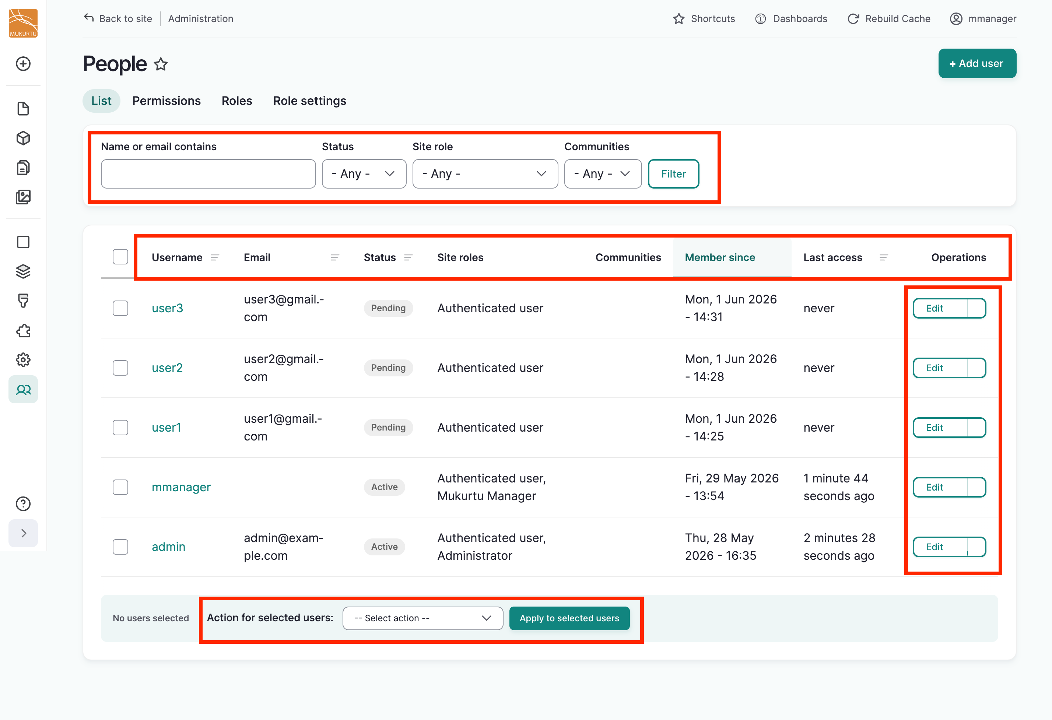Click the Filter button
This screenshot has width=1052, height=720.
tap(673, 174)
